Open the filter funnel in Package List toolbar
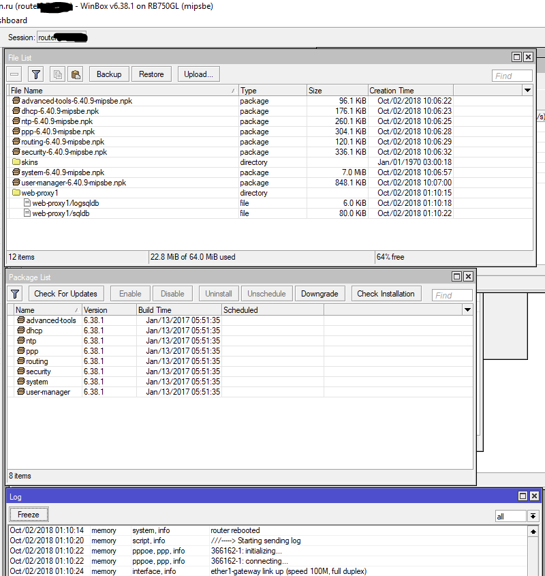Viewport: 545px width, 576px height. [x=15, y=294]
